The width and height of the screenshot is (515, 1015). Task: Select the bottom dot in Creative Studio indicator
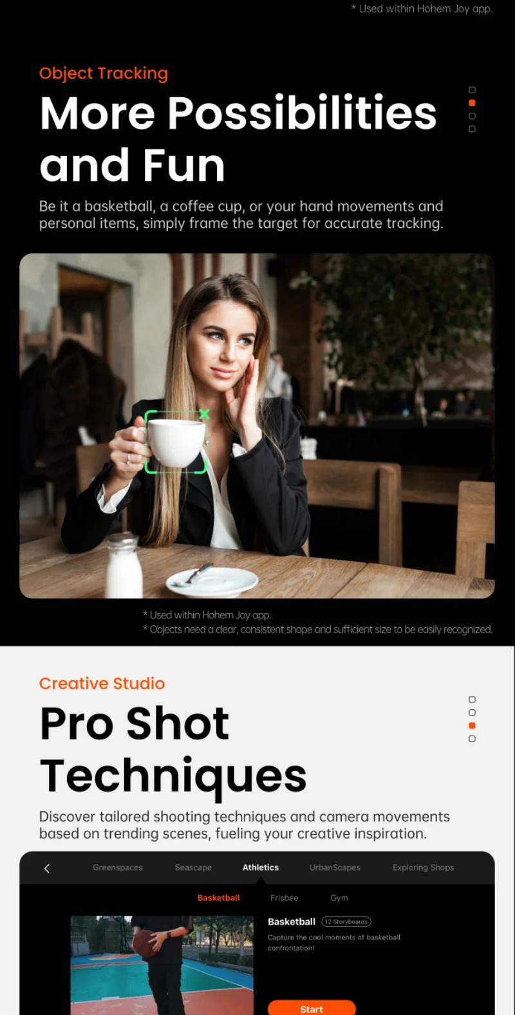point(472,739)
